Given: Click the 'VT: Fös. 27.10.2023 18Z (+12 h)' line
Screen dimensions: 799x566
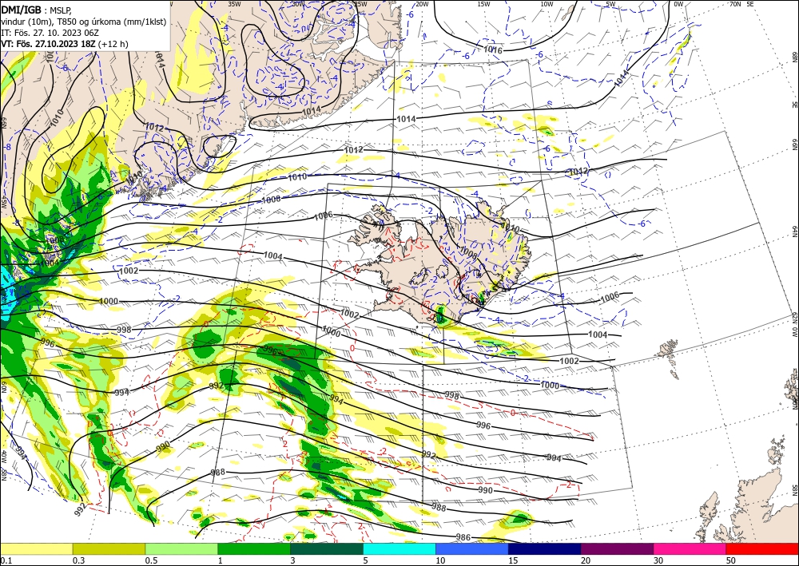Looking at the screenshot, I should 65,44.
